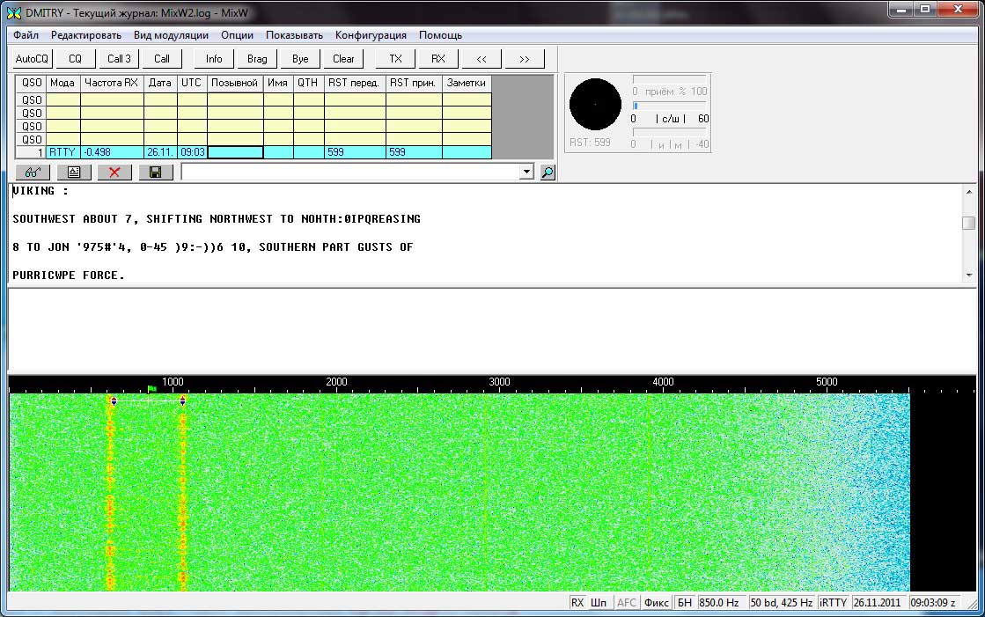Click the Частота RX column header
985x617 pixels.
point(112,83)
